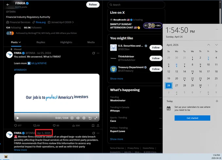Click Get started in calendar flyout
The image size is (222, 160).
(x=192, y=118)
